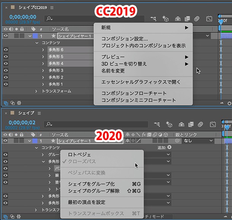Image resolution: width=232 pixels, height=220 pixels.
Task: Open panel menu icon next to シェイプ tab
Action: tap(39, 113)
